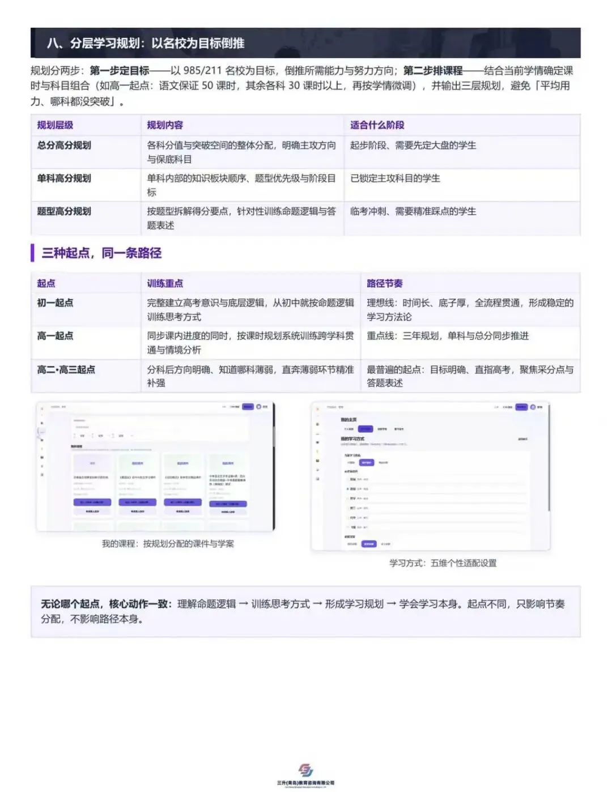Click the caption 我的课程：按规划分配的课件与学案
This screenshot has height=792, width=612.
pos(168,544)
